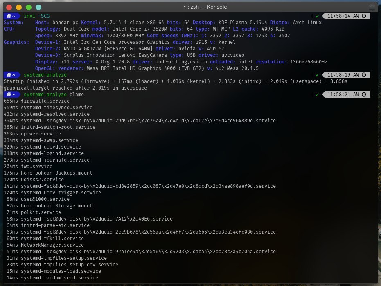This screenshot has width=381, height=286.
Task: Click the '204ms iwd.service' line
Action: point(28,167)
